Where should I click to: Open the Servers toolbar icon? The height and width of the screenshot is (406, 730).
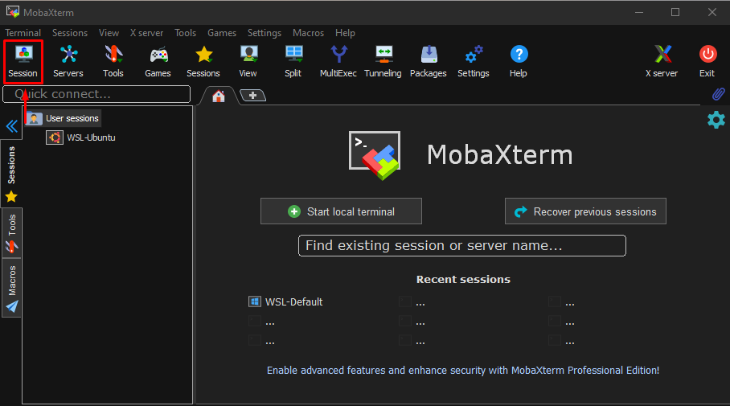coord(68,61)
